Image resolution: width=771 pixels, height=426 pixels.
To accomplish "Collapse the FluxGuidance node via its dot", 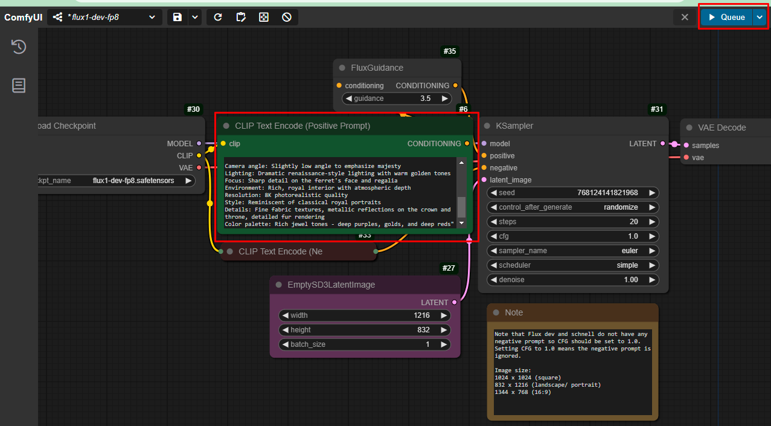I will [342, 68].
